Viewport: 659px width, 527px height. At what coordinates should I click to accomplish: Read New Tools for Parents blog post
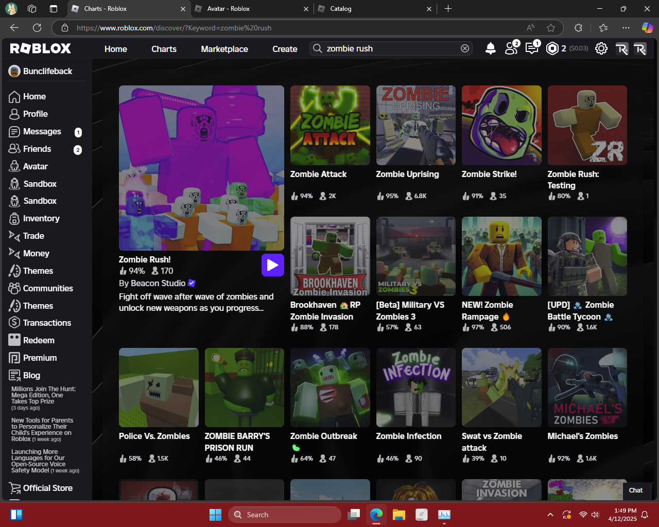pyautogui.click(x=42, y=430)
